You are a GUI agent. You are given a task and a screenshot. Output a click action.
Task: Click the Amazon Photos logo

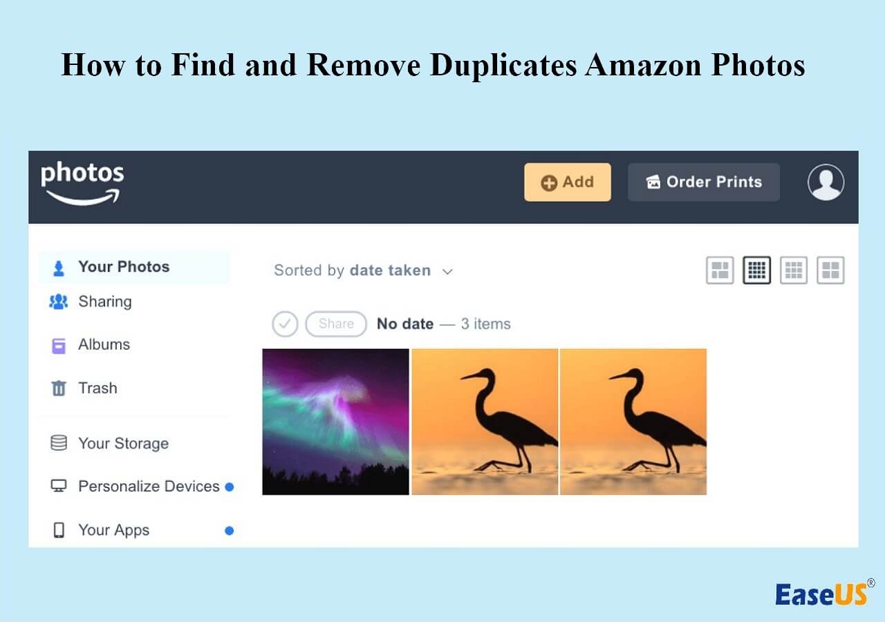82,183
